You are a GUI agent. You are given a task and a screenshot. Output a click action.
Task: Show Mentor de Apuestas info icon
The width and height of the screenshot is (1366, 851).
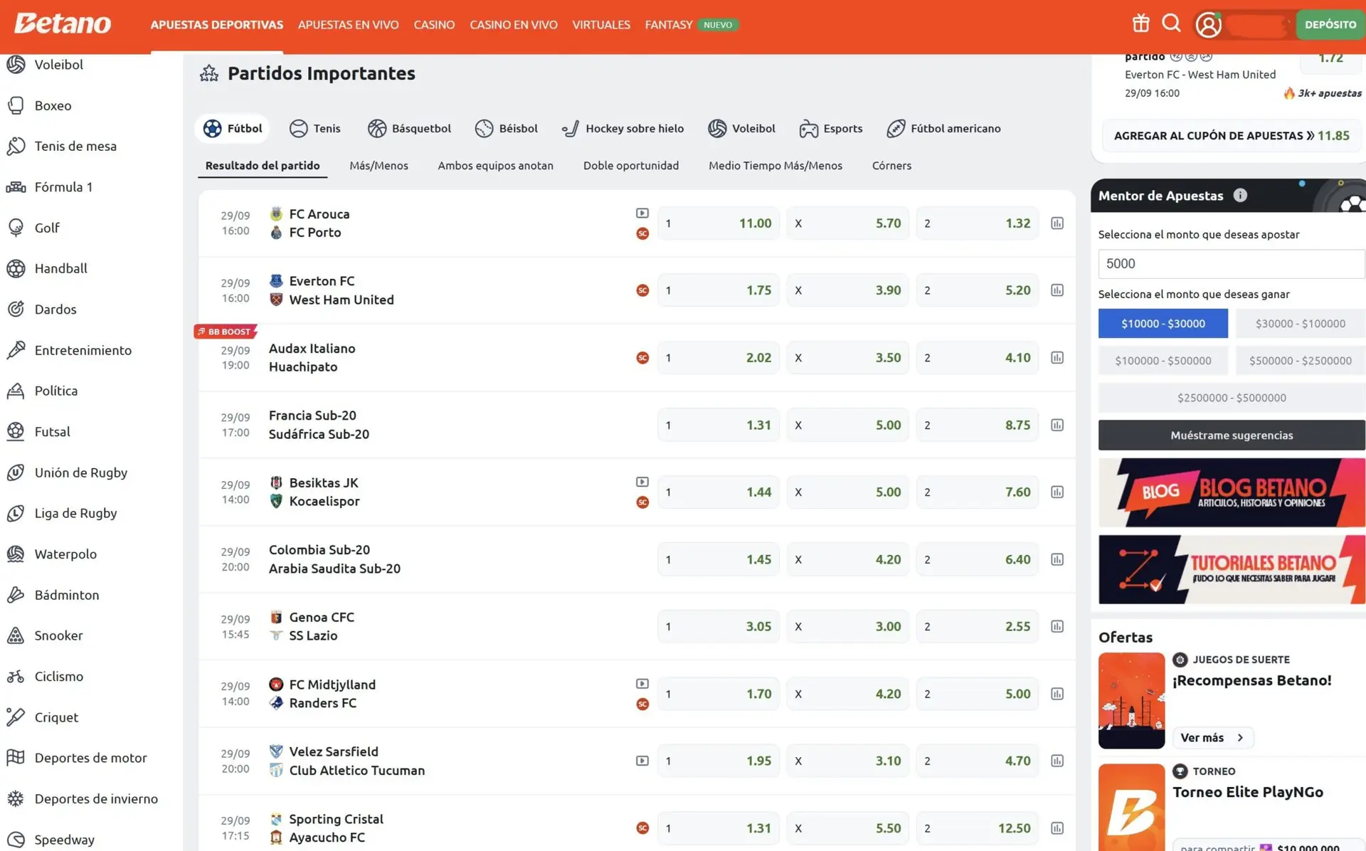coord(1240,196)
